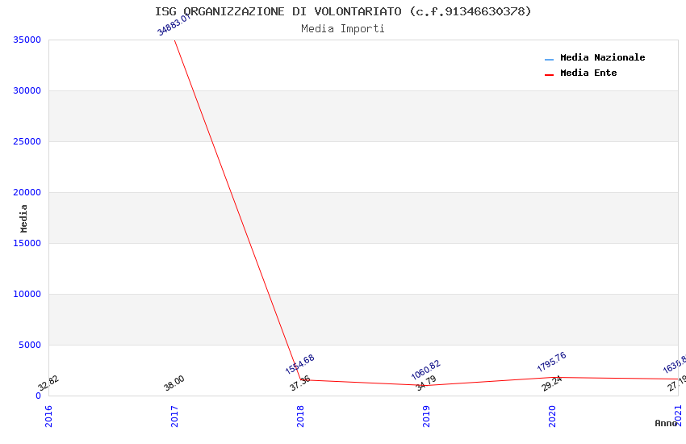This screenshot has height=444, width=686.
Task: Click the blue Media Nazionale legend swatch
Action: pos(549,59)
